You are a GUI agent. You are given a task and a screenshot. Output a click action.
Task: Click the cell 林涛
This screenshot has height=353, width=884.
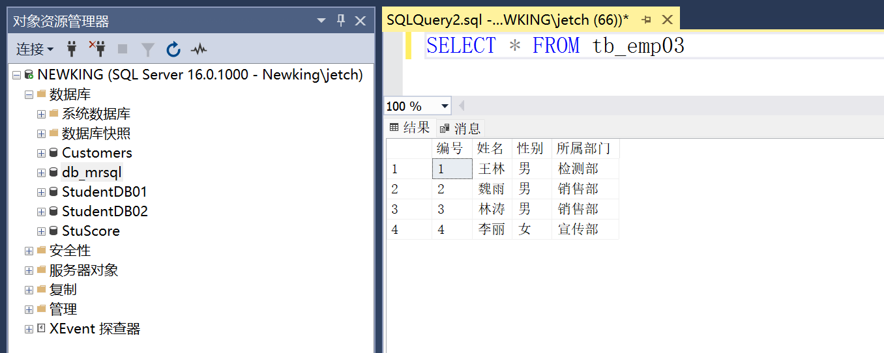click(492, 209)
